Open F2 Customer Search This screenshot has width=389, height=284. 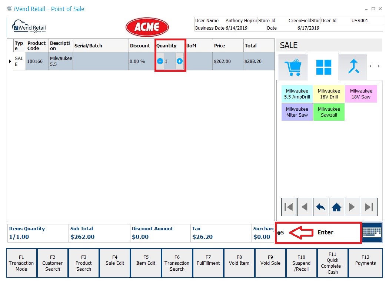pyautogui.click(x=53, y=263)
